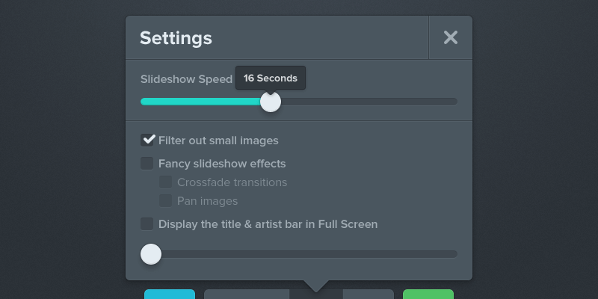Click the left gray segment of bottom bar
The width and height of the screenshot is (598, 299).
[247, 295]
